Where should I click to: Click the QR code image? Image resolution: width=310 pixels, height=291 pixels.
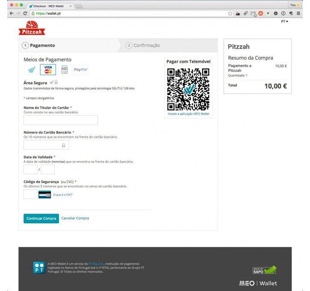click(x=188, y=89)
